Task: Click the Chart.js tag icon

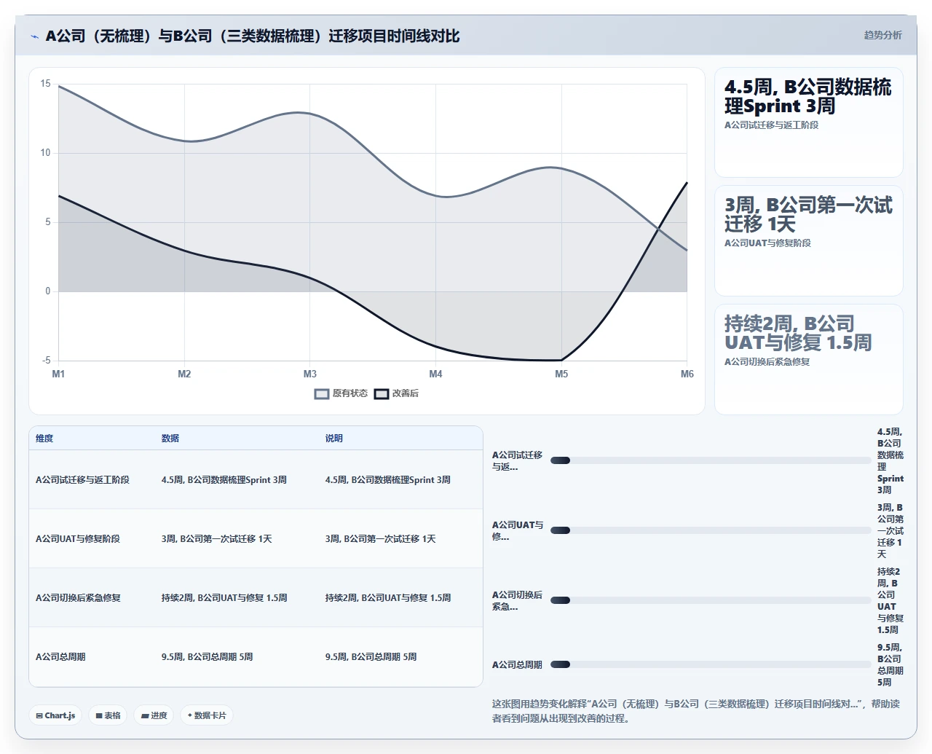Action: 39,716
